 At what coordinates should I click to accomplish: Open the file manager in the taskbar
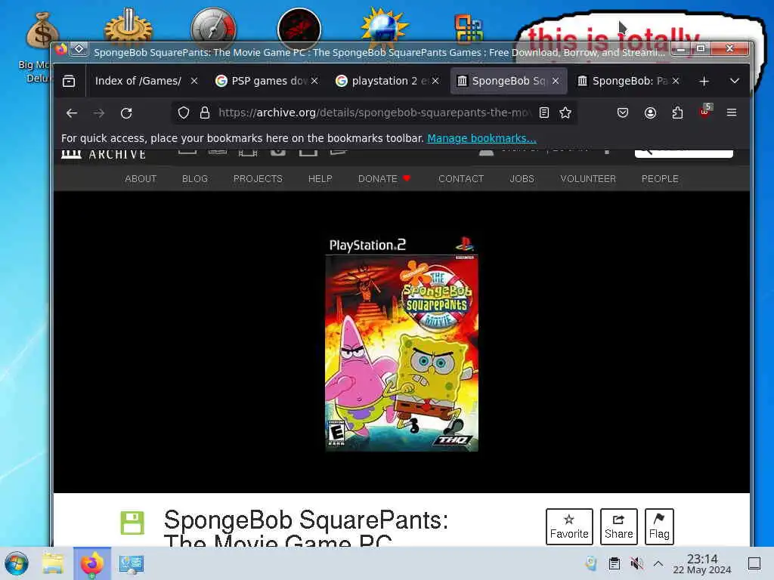click(x=53, y=563)
